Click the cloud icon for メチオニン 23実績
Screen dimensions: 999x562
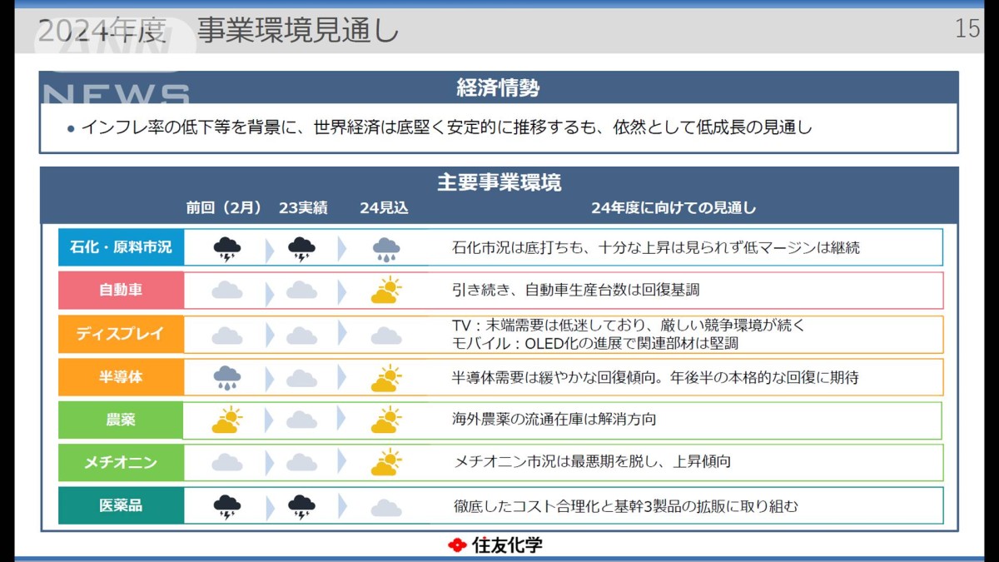pos(301,463)
